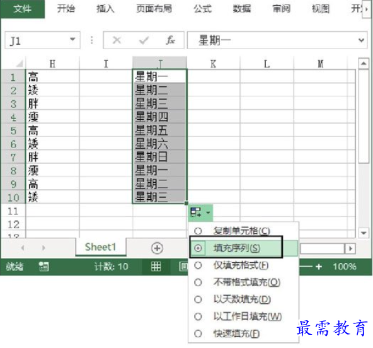Select column I header
The image size is (373, 348).
pos(106,64)
